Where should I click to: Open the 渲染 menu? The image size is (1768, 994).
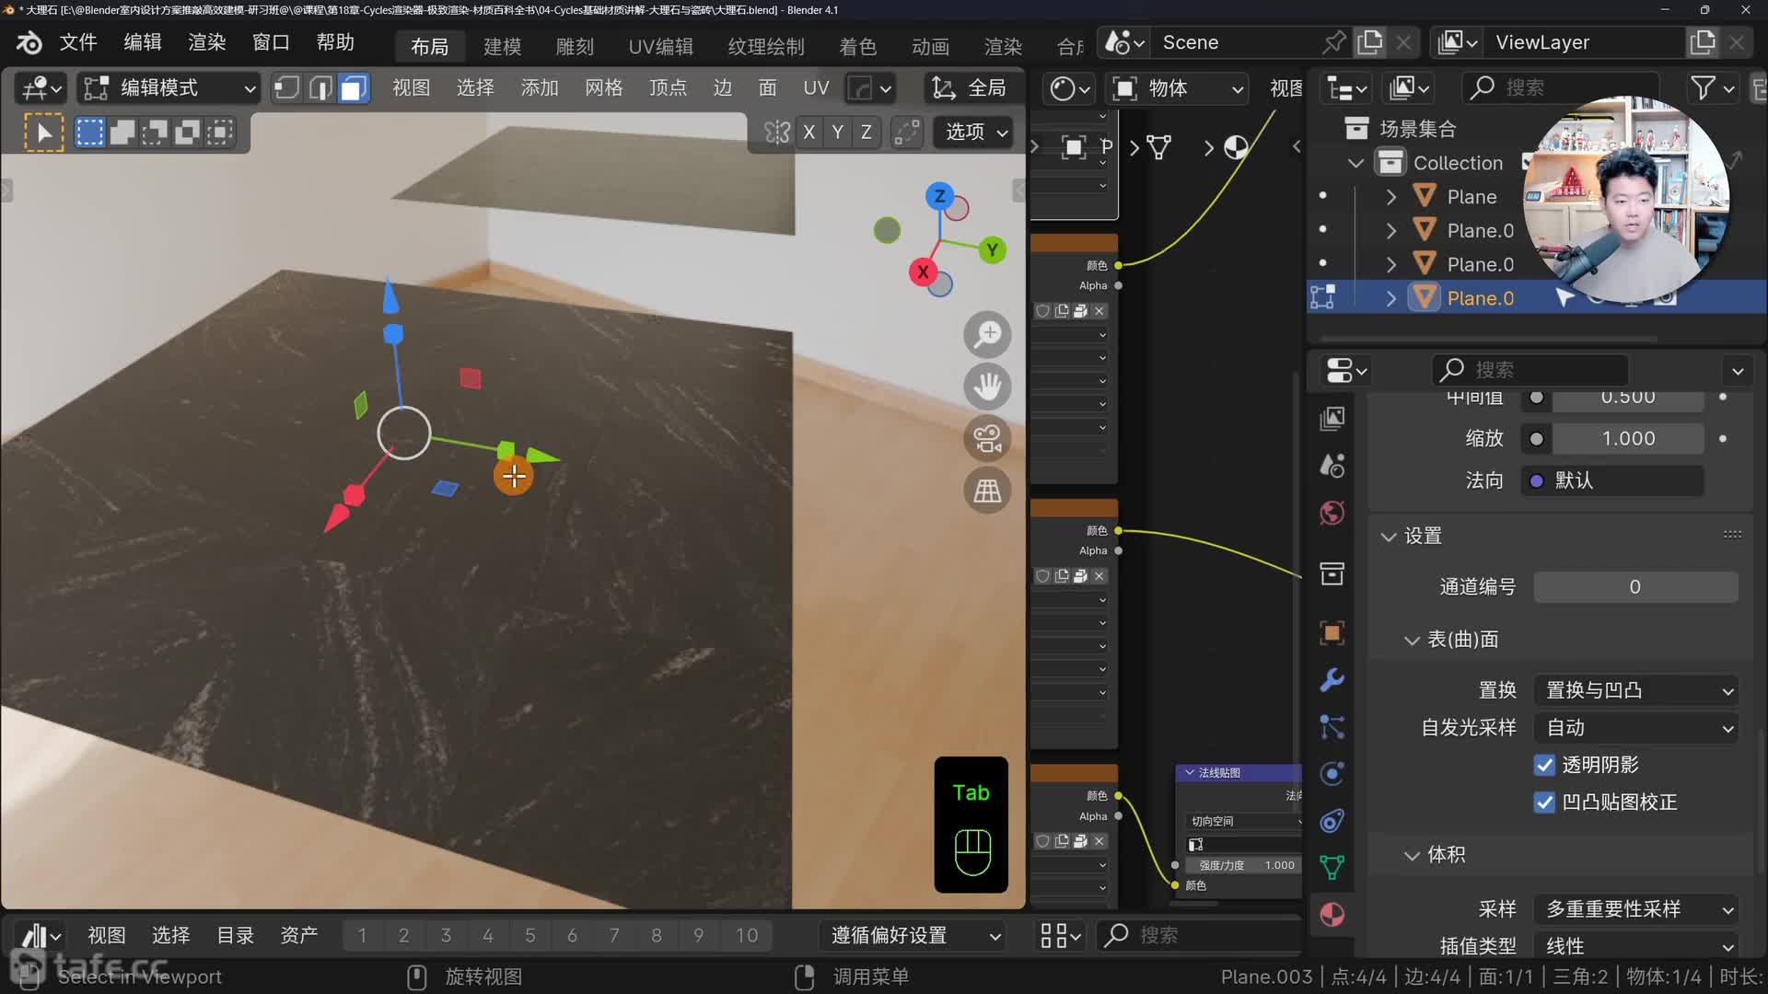coord(206,42)
